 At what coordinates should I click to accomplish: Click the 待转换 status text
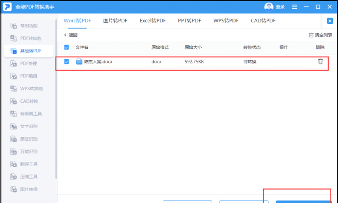pyautogui.click(x=250, y=62)
